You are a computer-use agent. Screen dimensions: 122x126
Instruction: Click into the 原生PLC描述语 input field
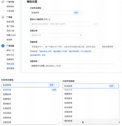64,24
